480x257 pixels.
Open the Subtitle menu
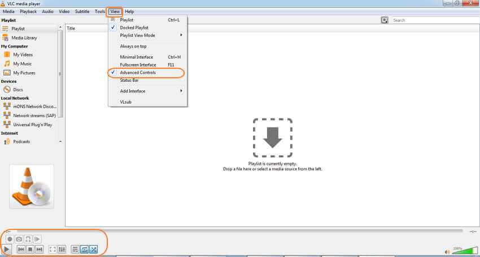[82, 12]
